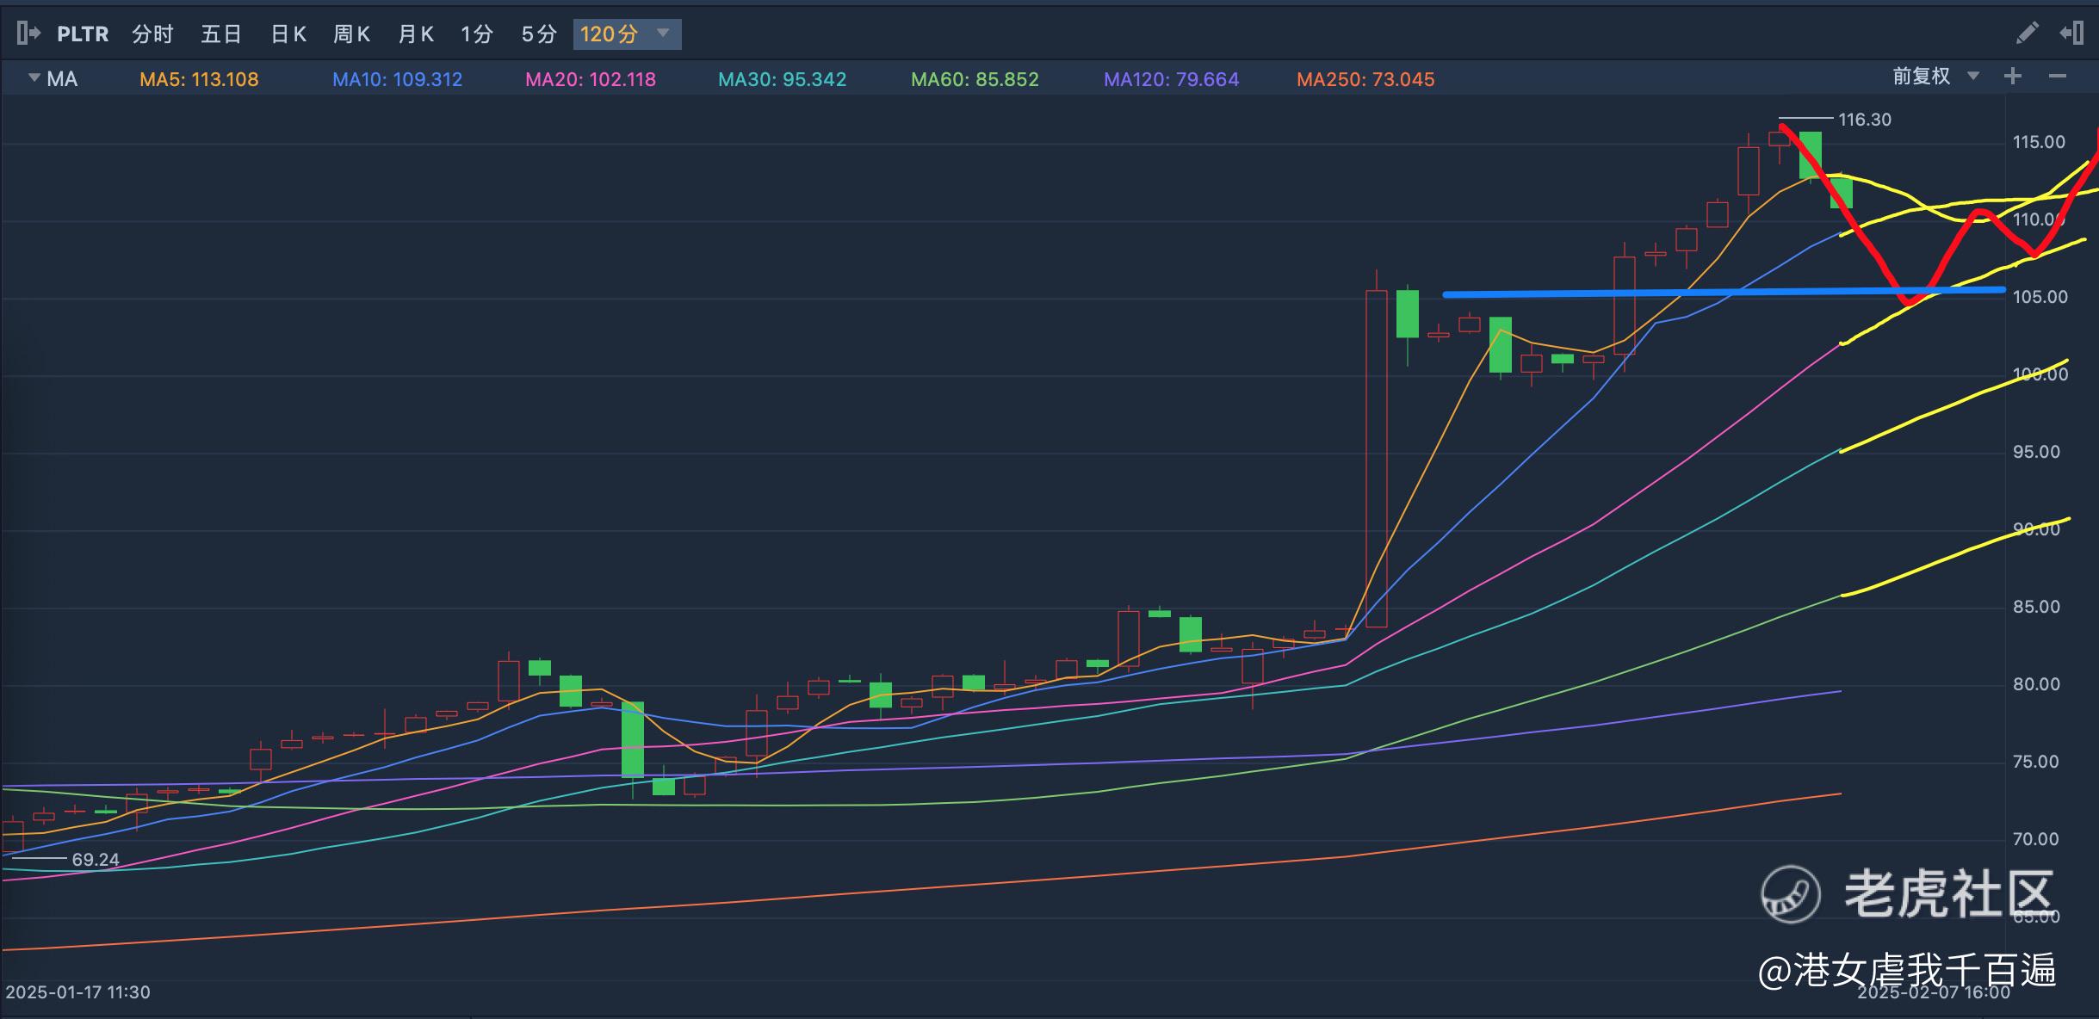Click the 75.00 price axis label
The image size is (2099, 1019).
[2036, 762]
